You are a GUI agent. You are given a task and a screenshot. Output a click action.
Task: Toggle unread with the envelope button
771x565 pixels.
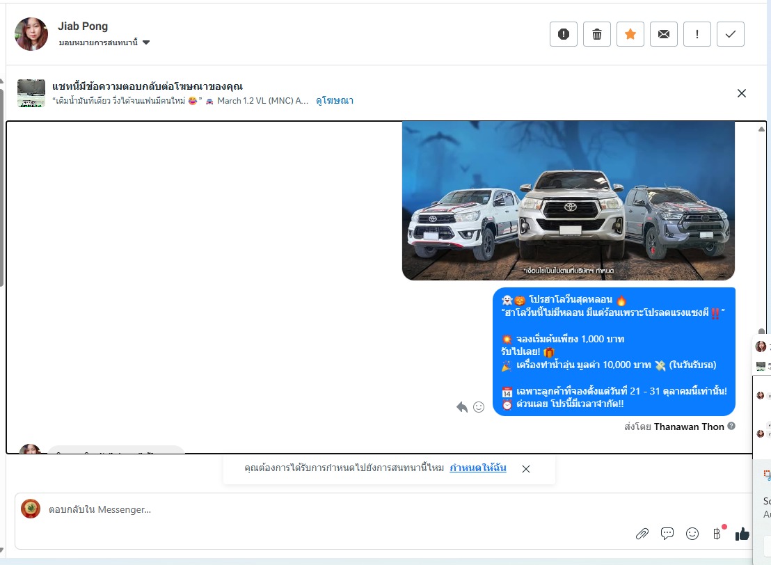click(664, 34)
